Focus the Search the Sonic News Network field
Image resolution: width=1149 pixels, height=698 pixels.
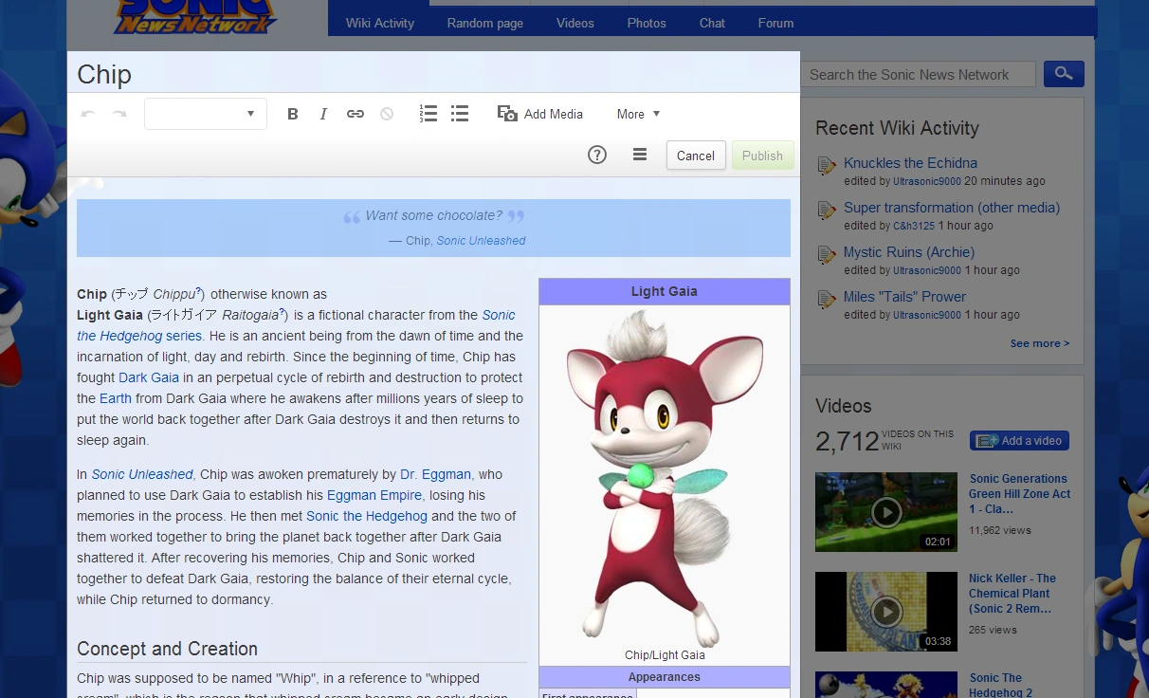[918, 75]
